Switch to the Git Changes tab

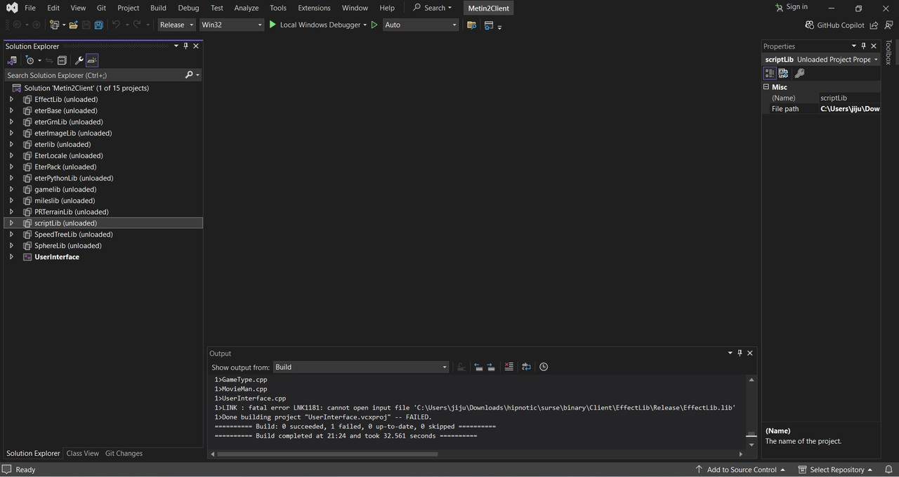pos(124,453)
